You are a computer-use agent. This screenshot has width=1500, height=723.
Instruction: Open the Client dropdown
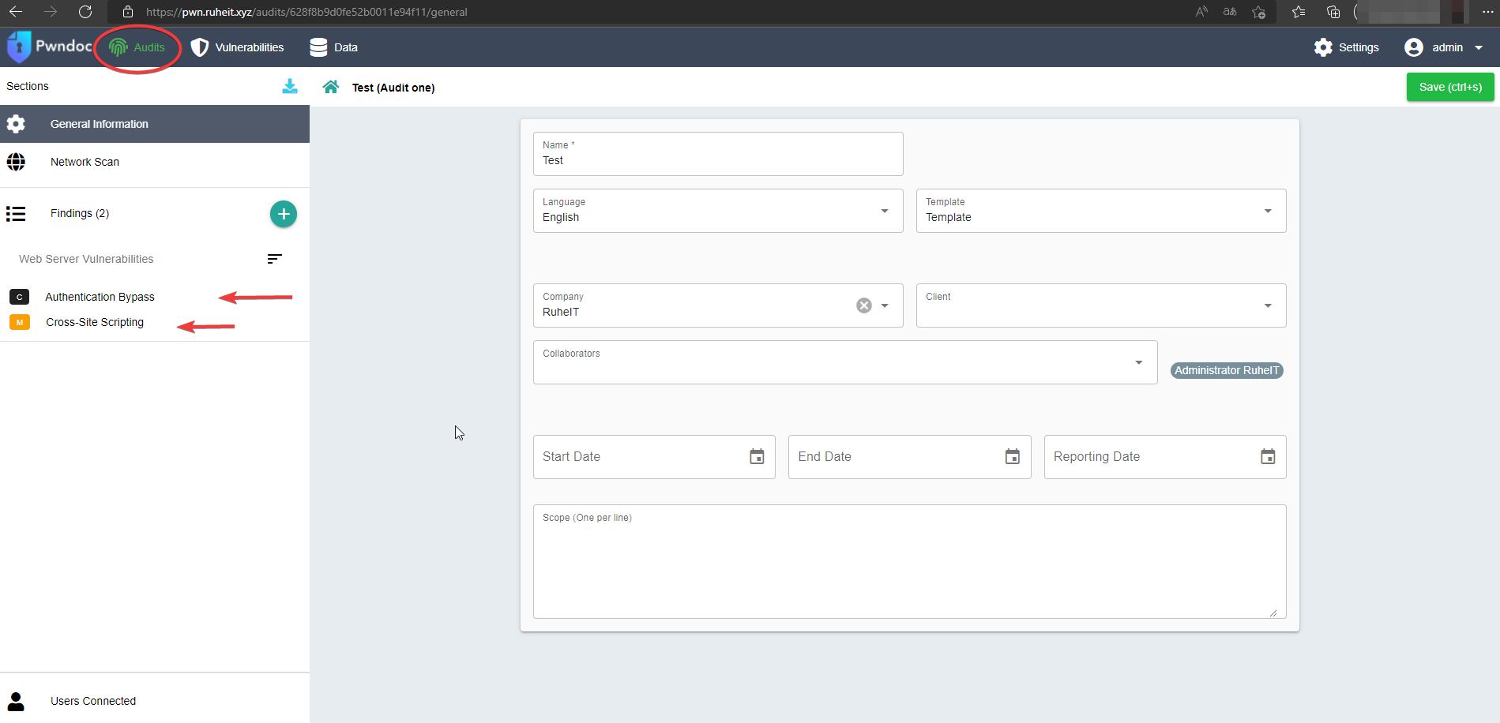(x=1268, y=305)
